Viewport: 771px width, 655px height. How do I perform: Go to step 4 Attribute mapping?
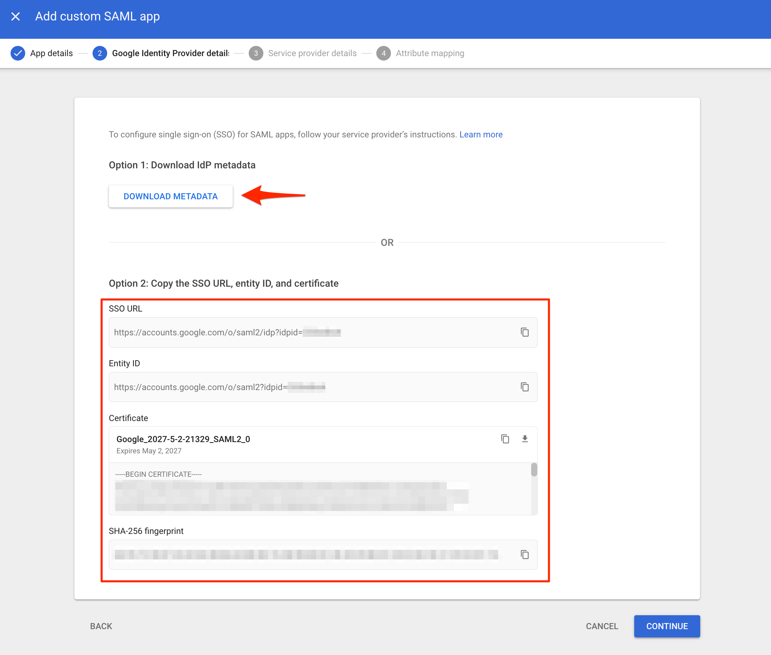tap(420, 53)
